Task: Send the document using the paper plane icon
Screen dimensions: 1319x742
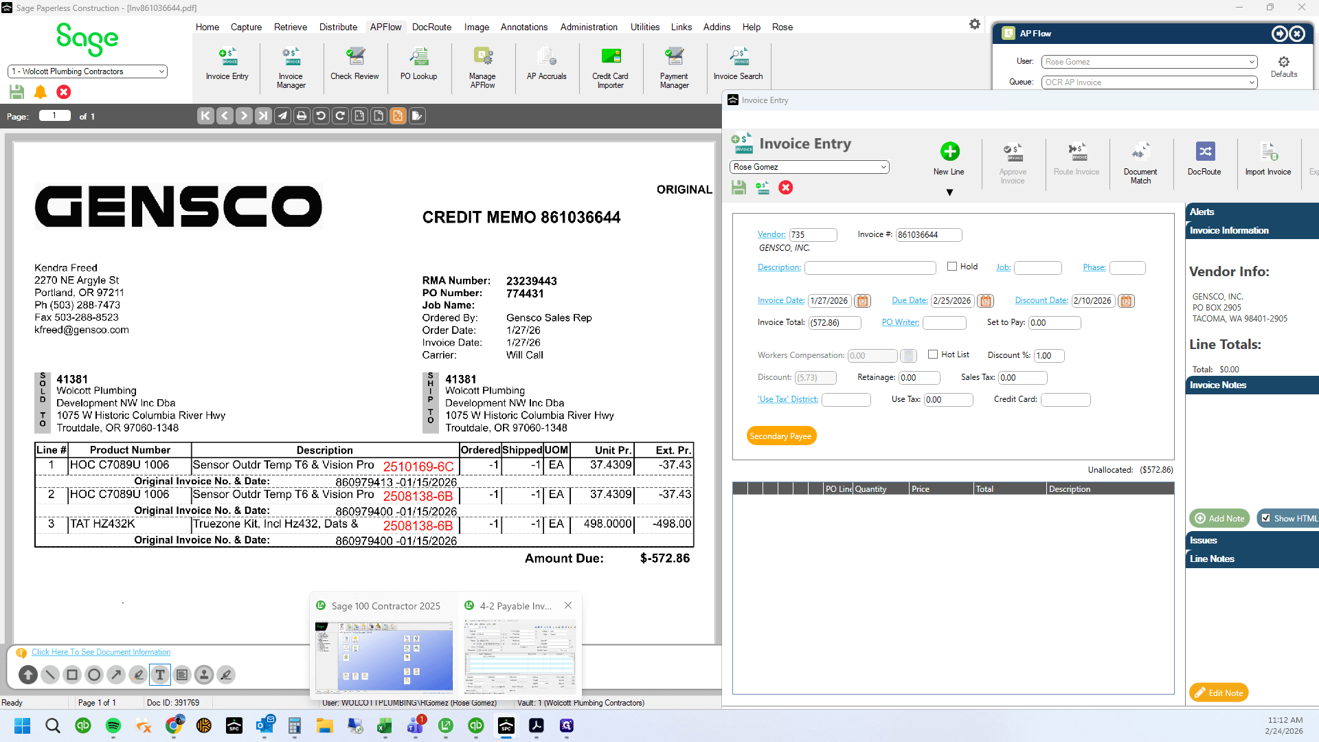Action: (282, 116)
